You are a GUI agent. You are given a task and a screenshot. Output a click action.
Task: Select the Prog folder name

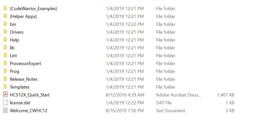[x=15, y=72]
